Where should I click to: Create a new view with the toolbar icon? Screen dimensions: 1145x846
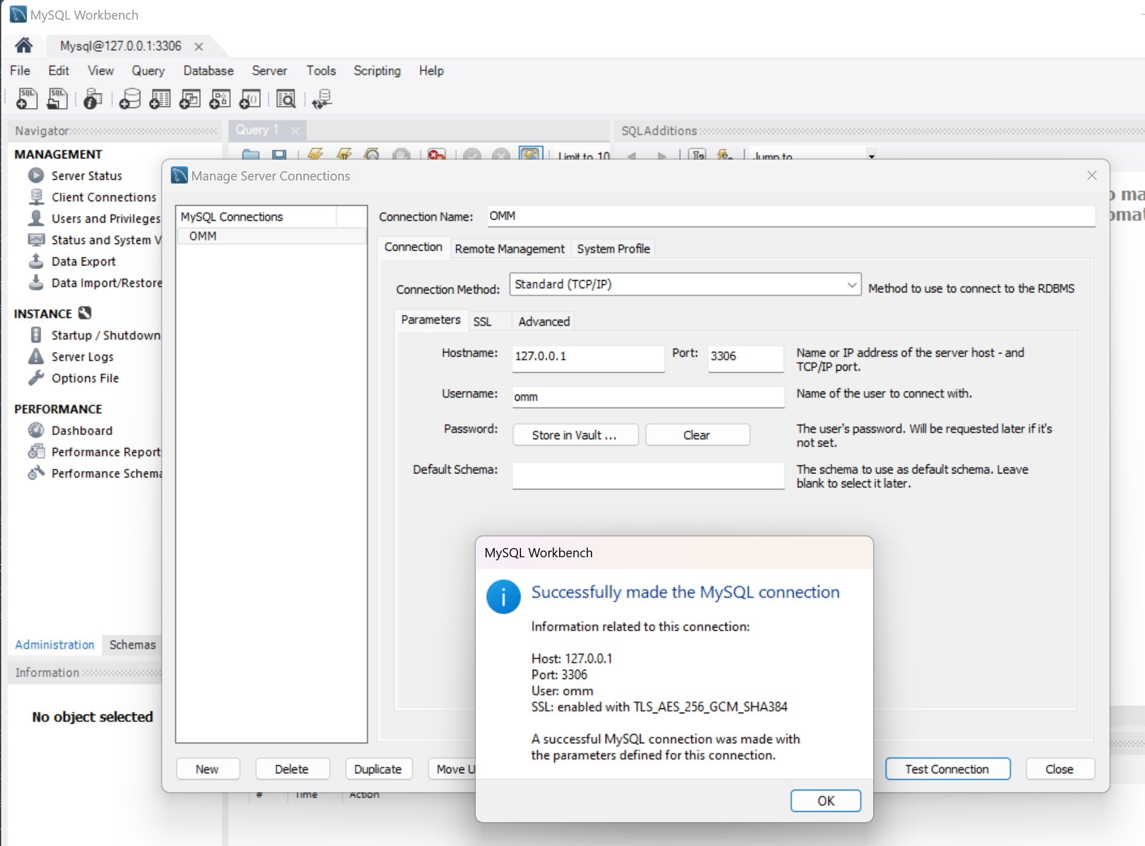[189, 98]
